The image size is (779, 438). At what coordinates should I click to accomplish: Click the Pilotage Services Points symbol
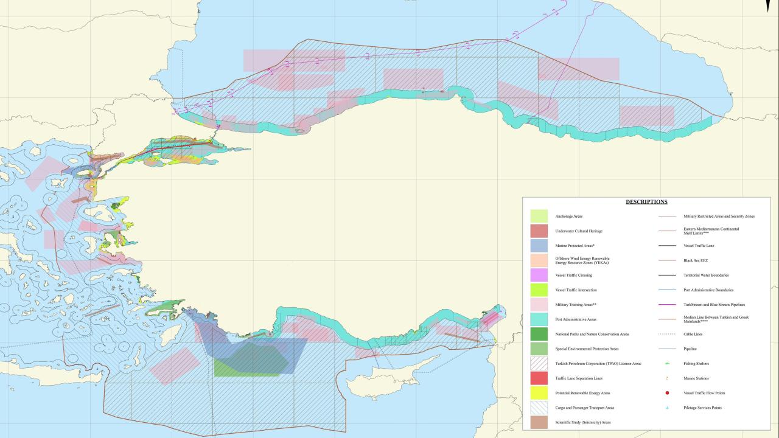click(x=666, y=408)
